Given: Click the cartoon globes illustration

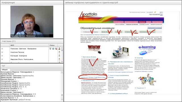Looking at the screenshot, I should [x=147, y=80].
